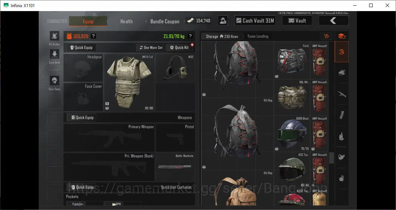
Task: Filter storage by sight attachments category icon
Action: tap(342, 157)
